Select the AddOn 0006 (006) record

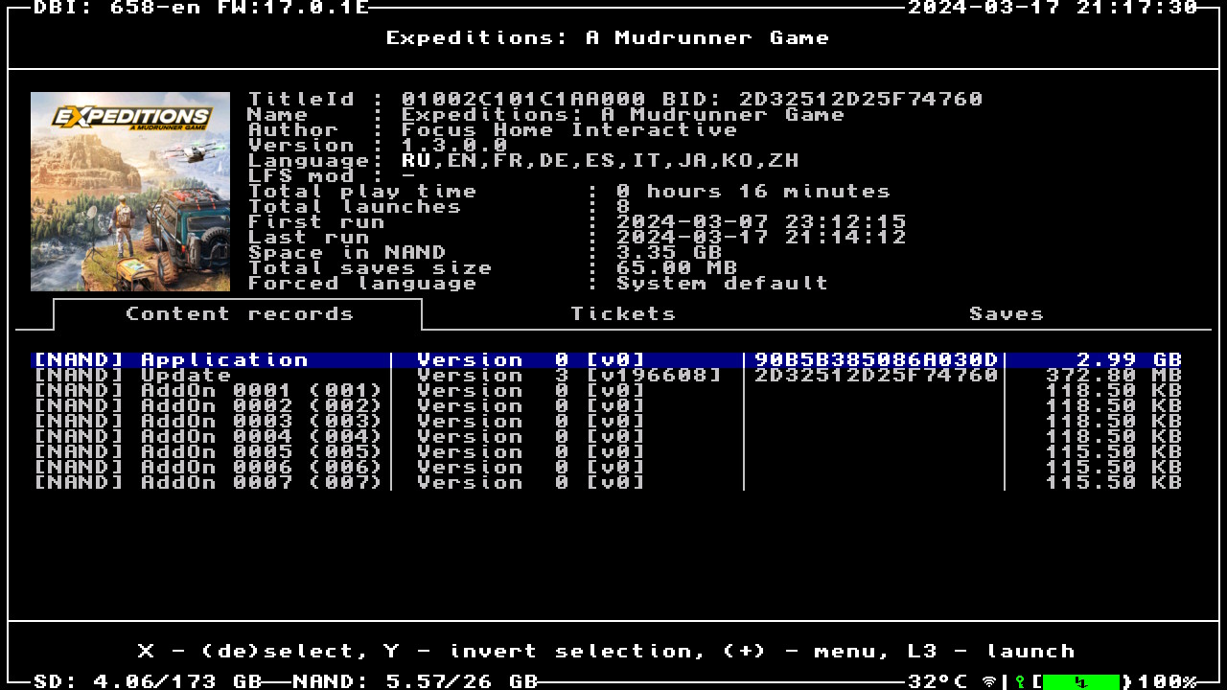click(x=607, y=468)
